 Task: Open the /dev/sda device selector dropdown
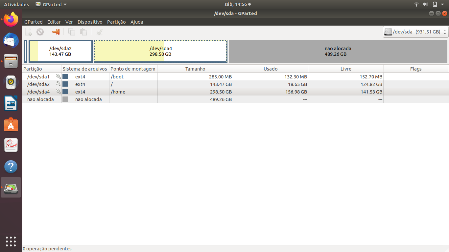(x=416, y=32)
